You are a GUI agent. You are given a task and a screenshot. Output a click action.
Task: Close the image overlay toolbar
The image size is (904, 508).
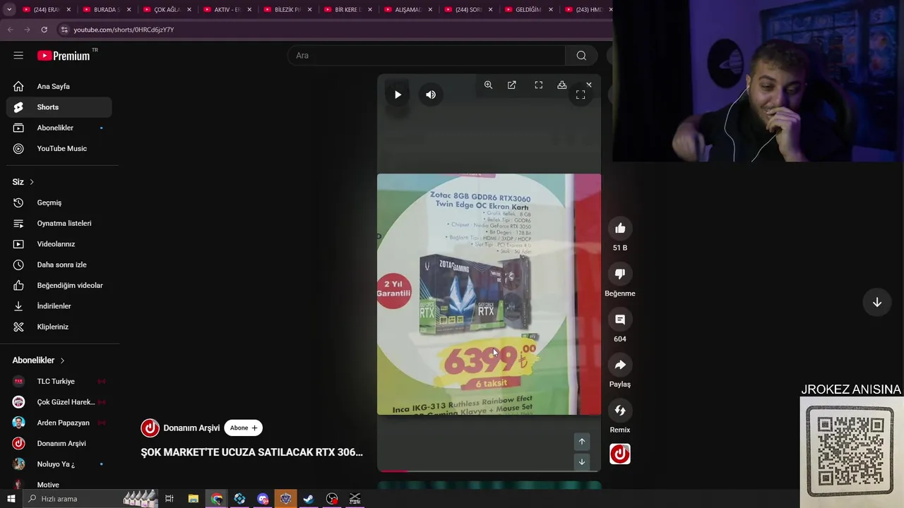pyautogui.click(x=589, y=85)
